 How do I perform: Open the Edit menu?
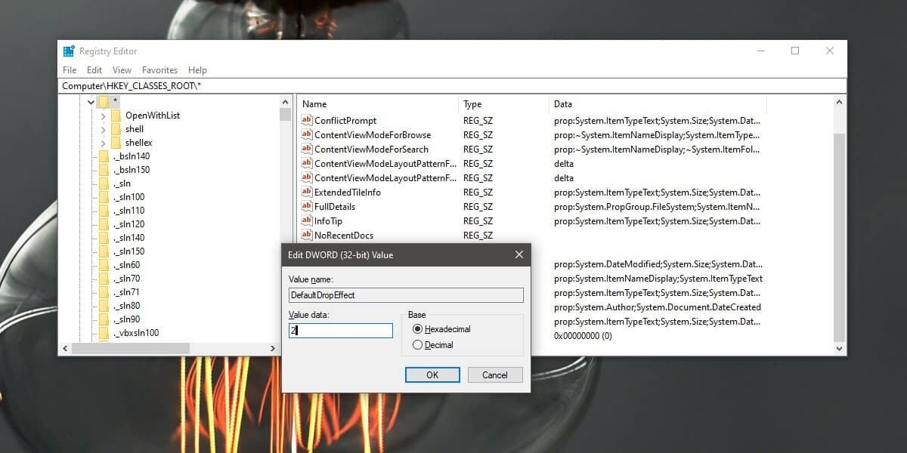coord(94,70)
